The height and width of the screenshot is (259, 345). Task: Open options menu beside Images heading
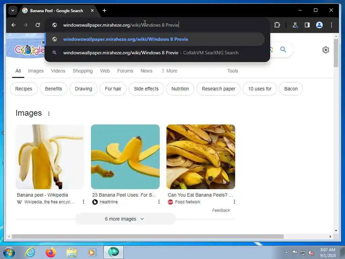[49, 114]
